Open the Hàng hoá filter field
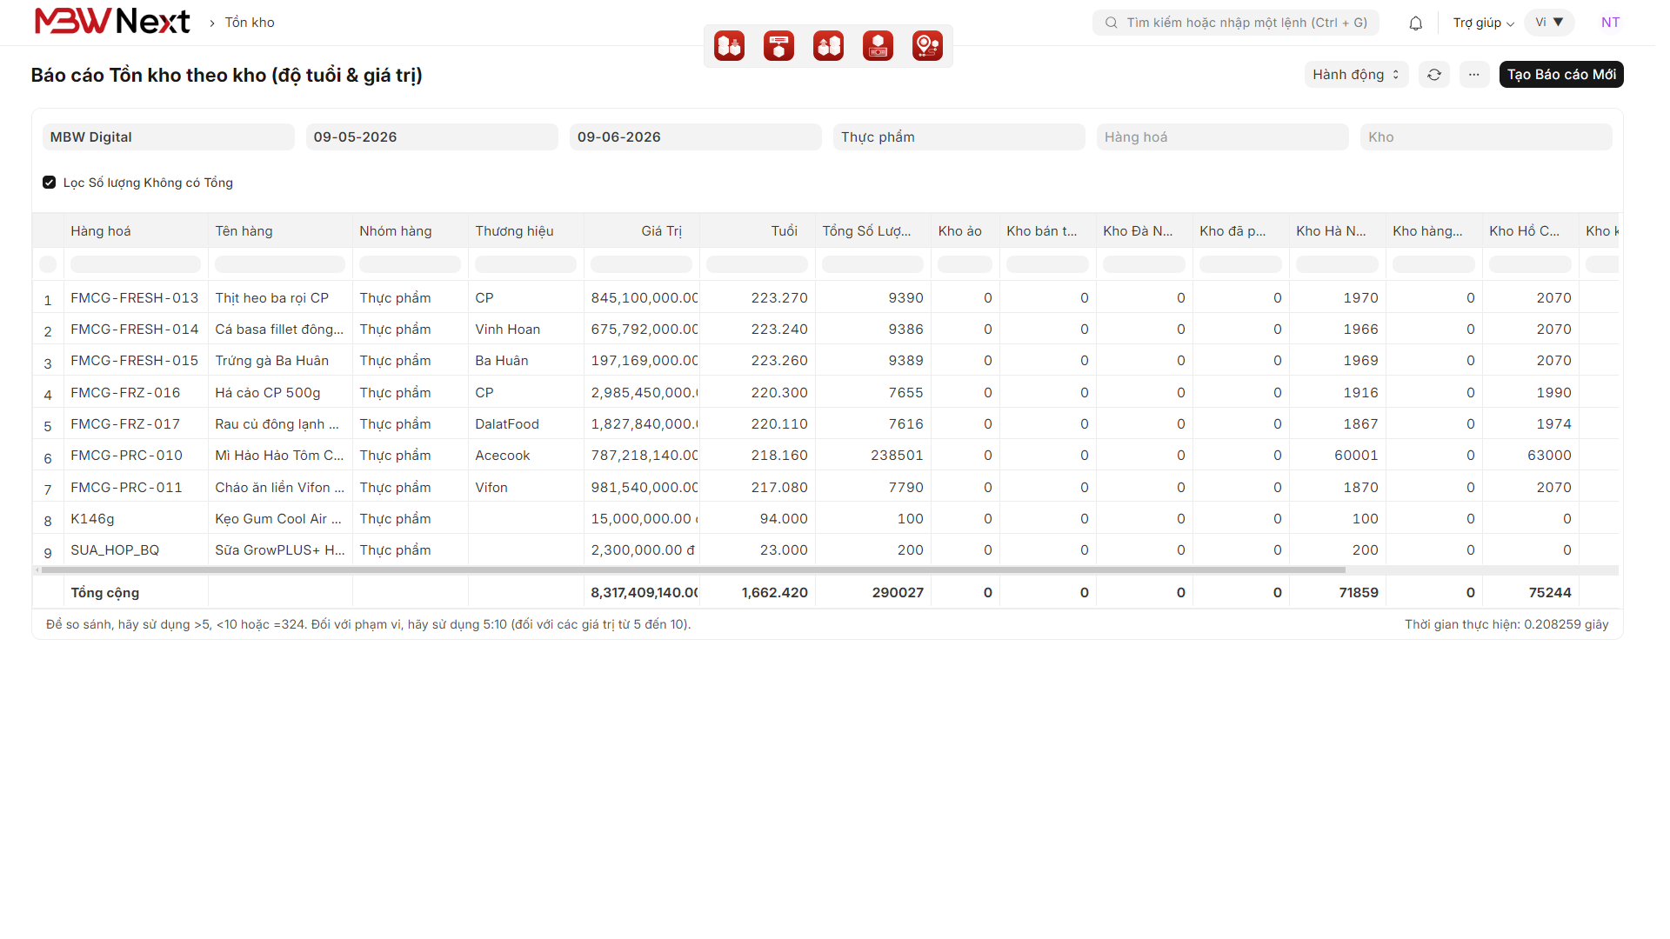This screenshot has width=1670, height=939. tap(1223, 137)
